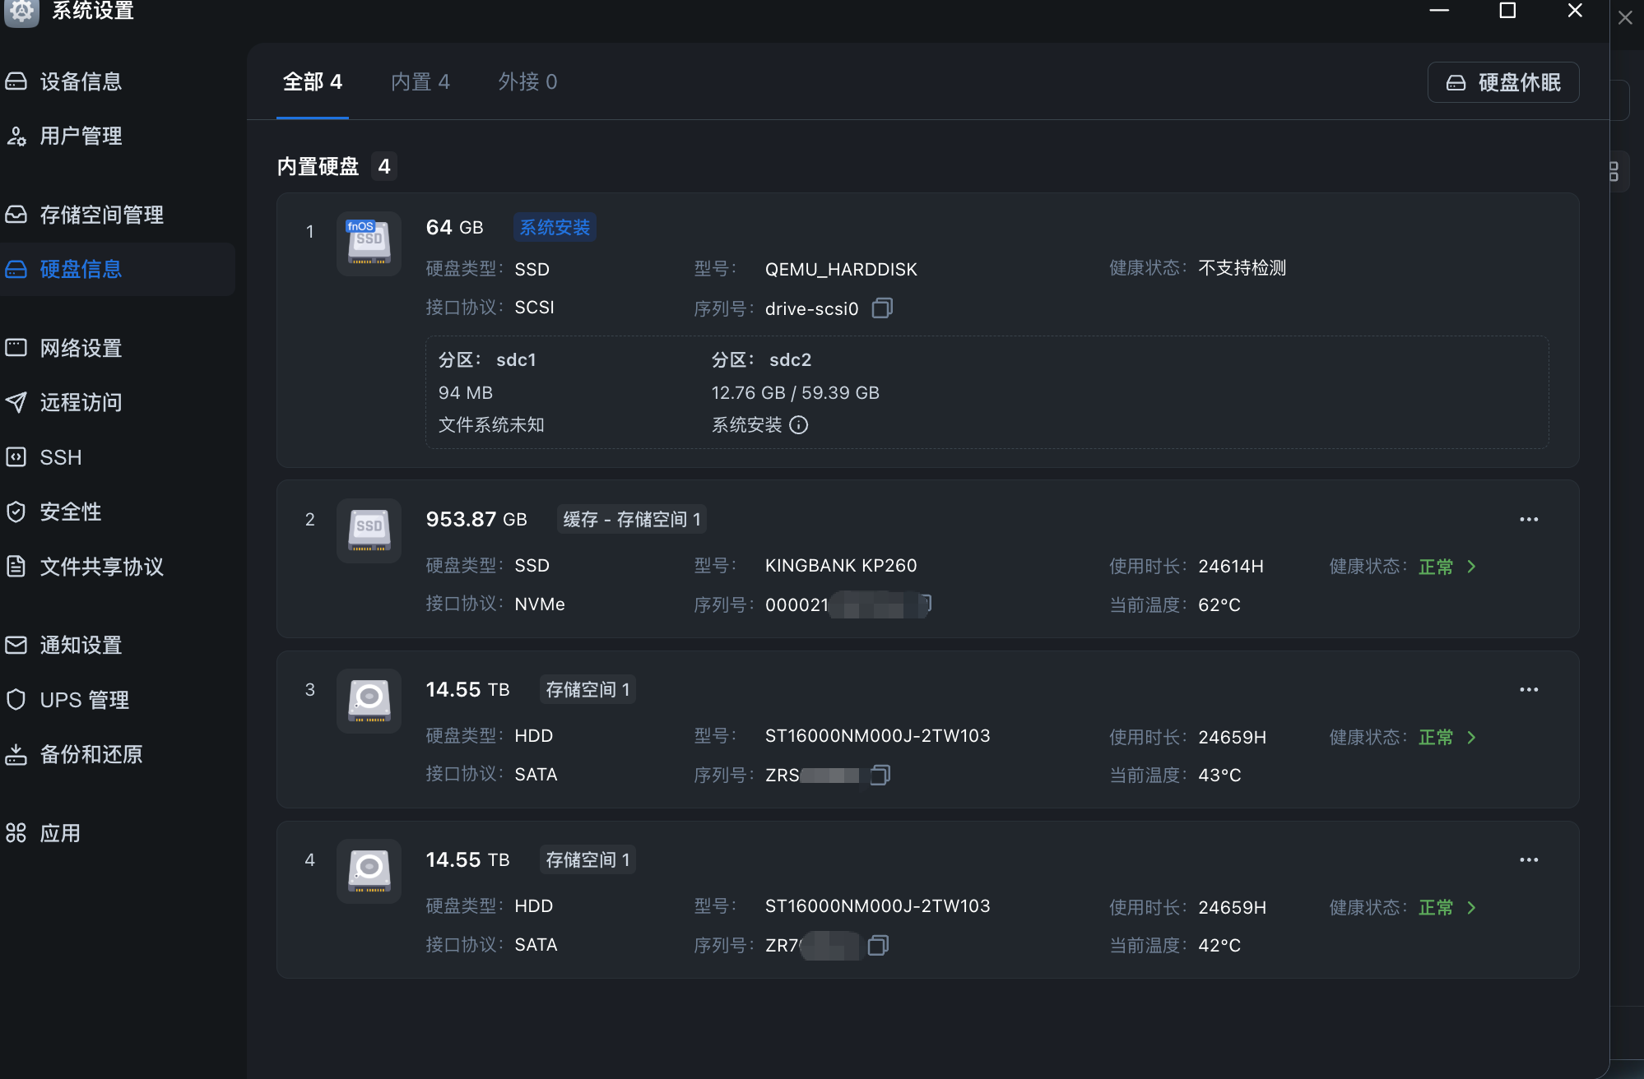Open more options menu for disk 3
1644x1079 pixels.
click(x=1528, y=690)
